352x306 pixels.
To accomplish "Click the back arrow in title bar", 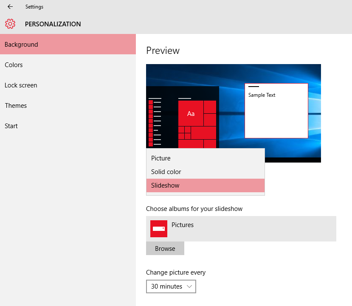I will click(x=10, y=7).
